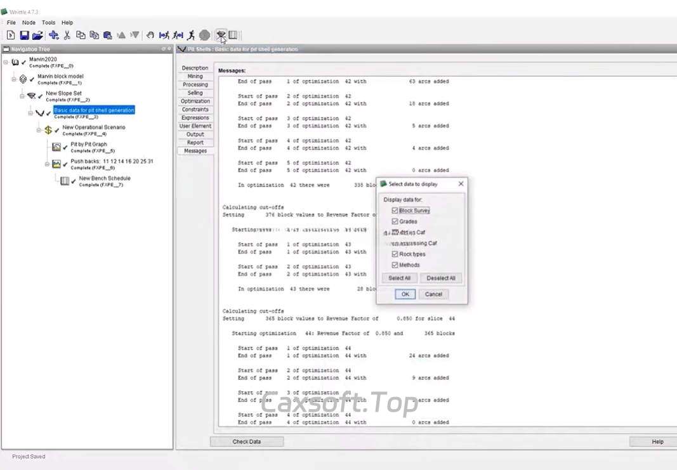The height and width of the screenshot is (470, 677).
Task: Click the hand icon in the toolbar
Action: [x=150, y=36]
